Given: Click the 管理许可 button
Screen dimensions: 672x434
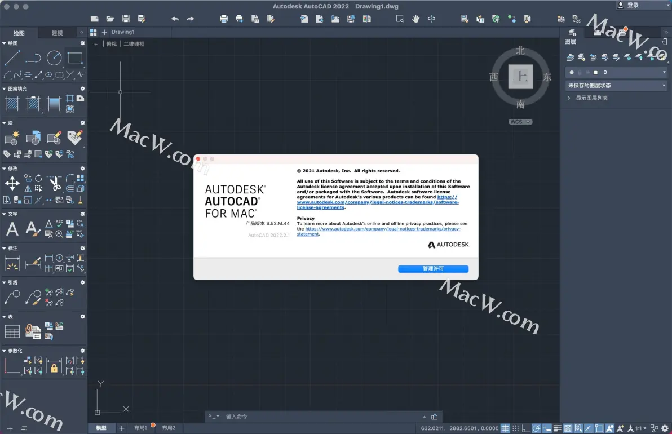Looking at the screenshot, I should click(x=433, y=269).
